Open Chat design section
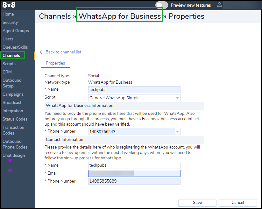This screenshot has width=262, height=209. pos(14,156)
